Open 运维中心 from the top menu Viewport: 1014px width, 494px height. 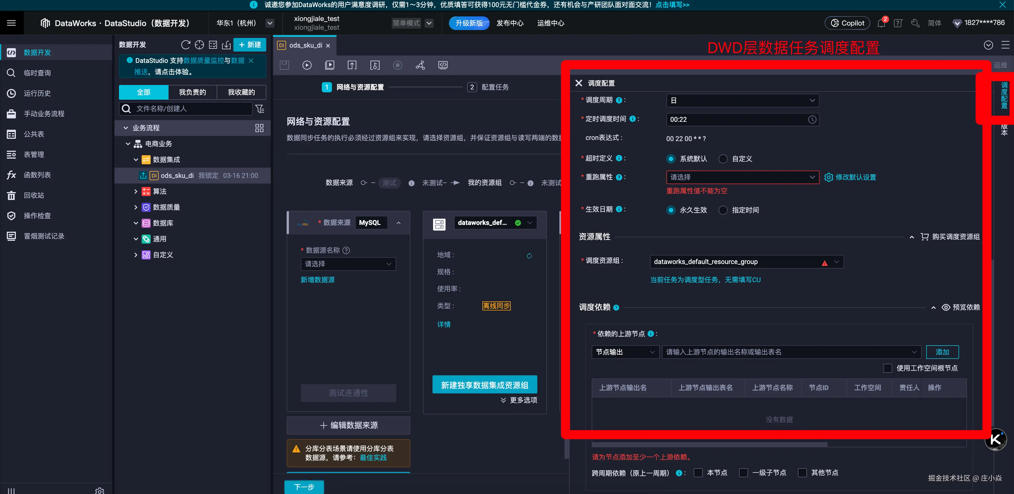pos(550,23)
